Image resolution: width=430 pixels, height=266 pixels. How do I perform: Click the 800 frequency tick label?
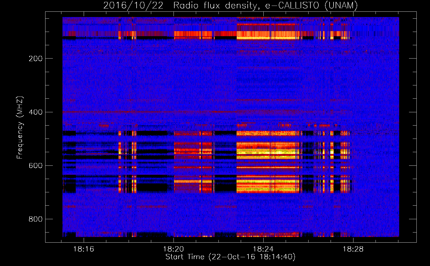coord(36,219)
